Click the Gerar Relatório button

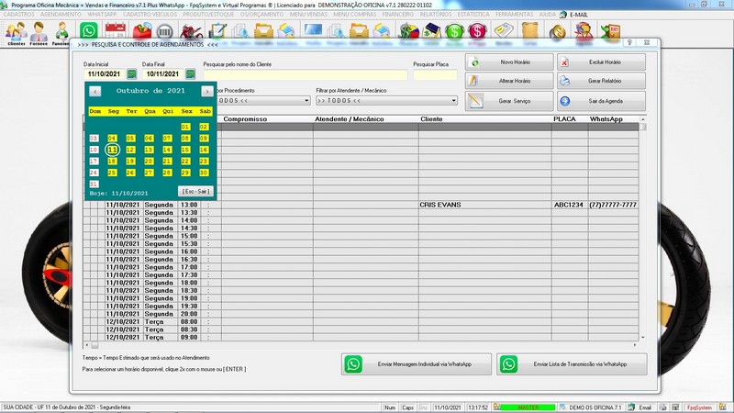coord(601,81)
